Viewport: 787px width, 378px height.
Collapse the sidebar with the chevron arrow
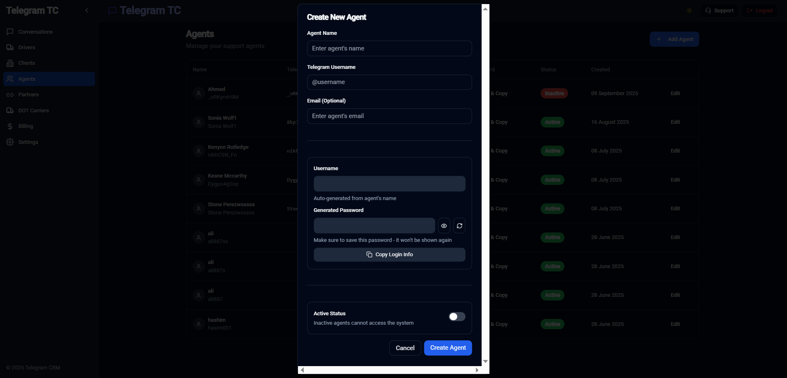86,10
